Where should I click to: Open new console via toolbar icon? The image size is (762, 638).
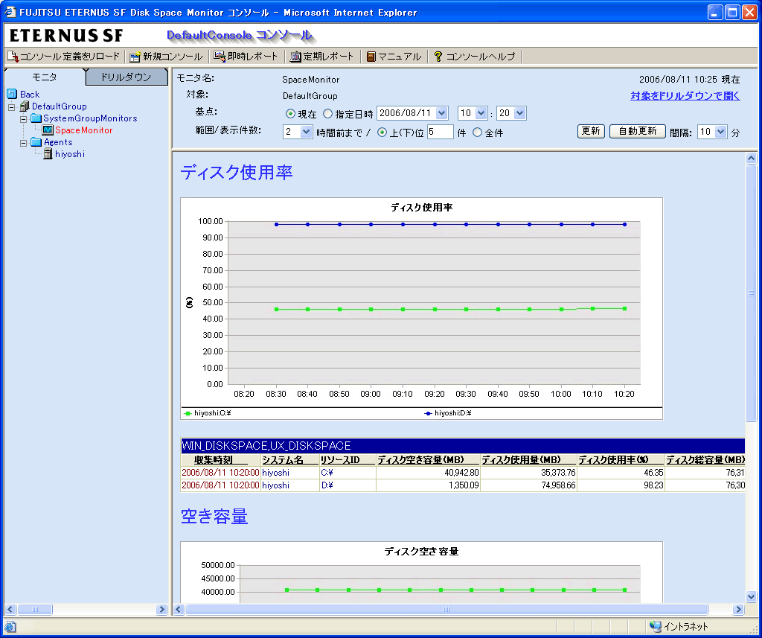coord(135,57)
